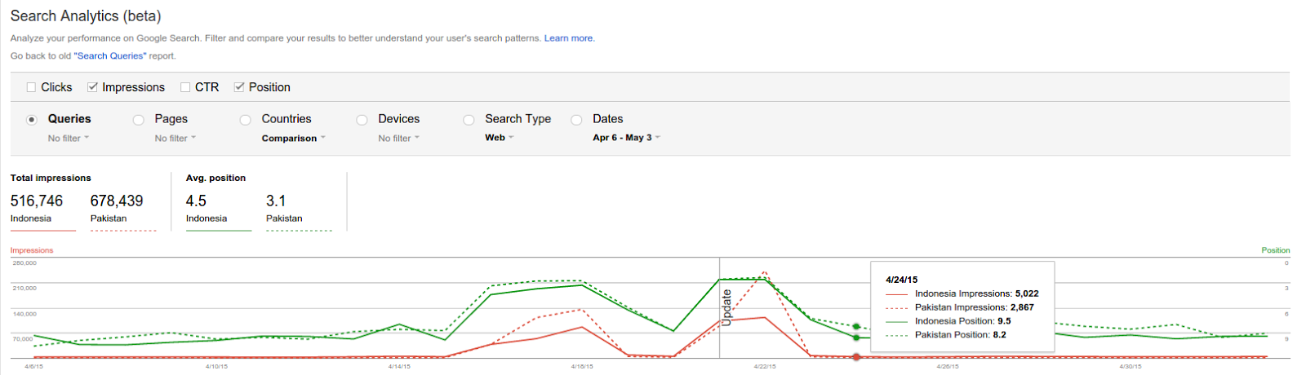
Task: Open the 'Learn more' link
Action: coord(569,38)
